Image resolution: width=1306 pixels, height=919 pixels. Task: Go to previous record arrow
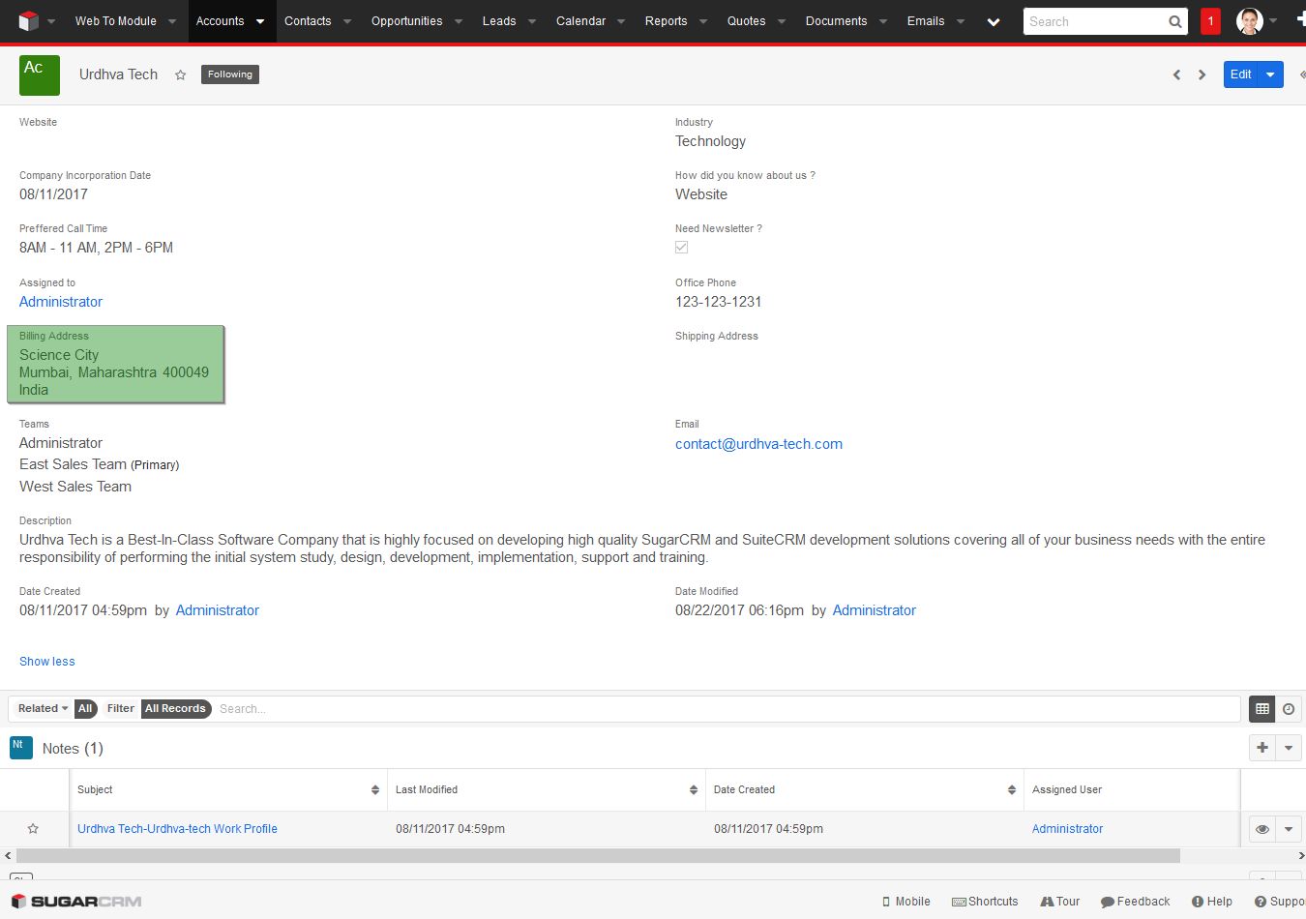(1176, 74)
